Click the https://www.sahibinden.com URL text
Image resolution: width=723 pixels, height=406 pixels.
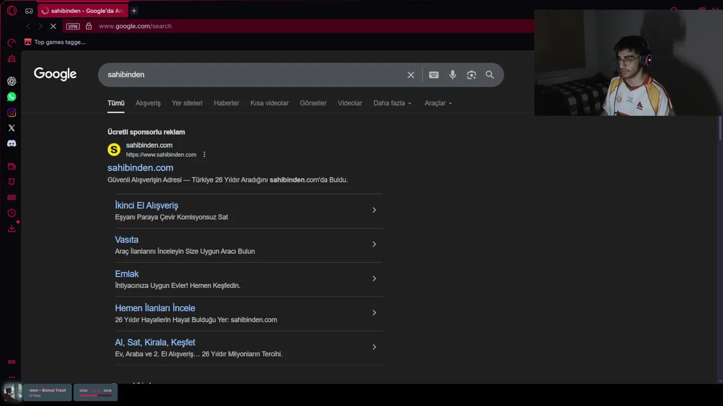(161, 155)
